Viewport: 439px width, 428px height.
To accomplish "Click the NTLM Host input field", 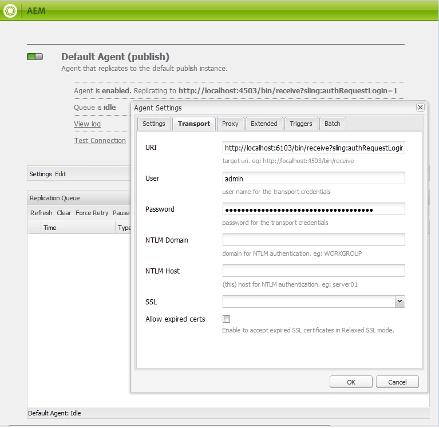I will pyautogui.click(x=314, y=271).
